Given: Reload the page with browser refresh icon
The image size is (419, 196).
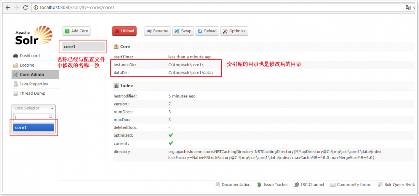Looking at the screenshot, I should pyautogui.click(x=26, y=8).
